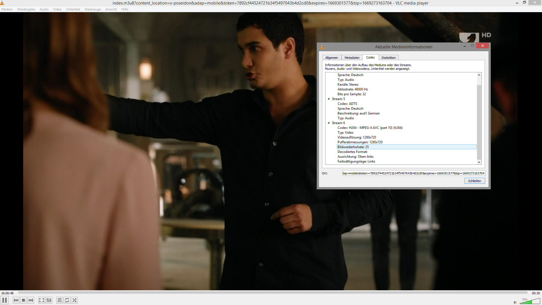
Task: Pause playback with the pause button
Action: click(5, 300)
